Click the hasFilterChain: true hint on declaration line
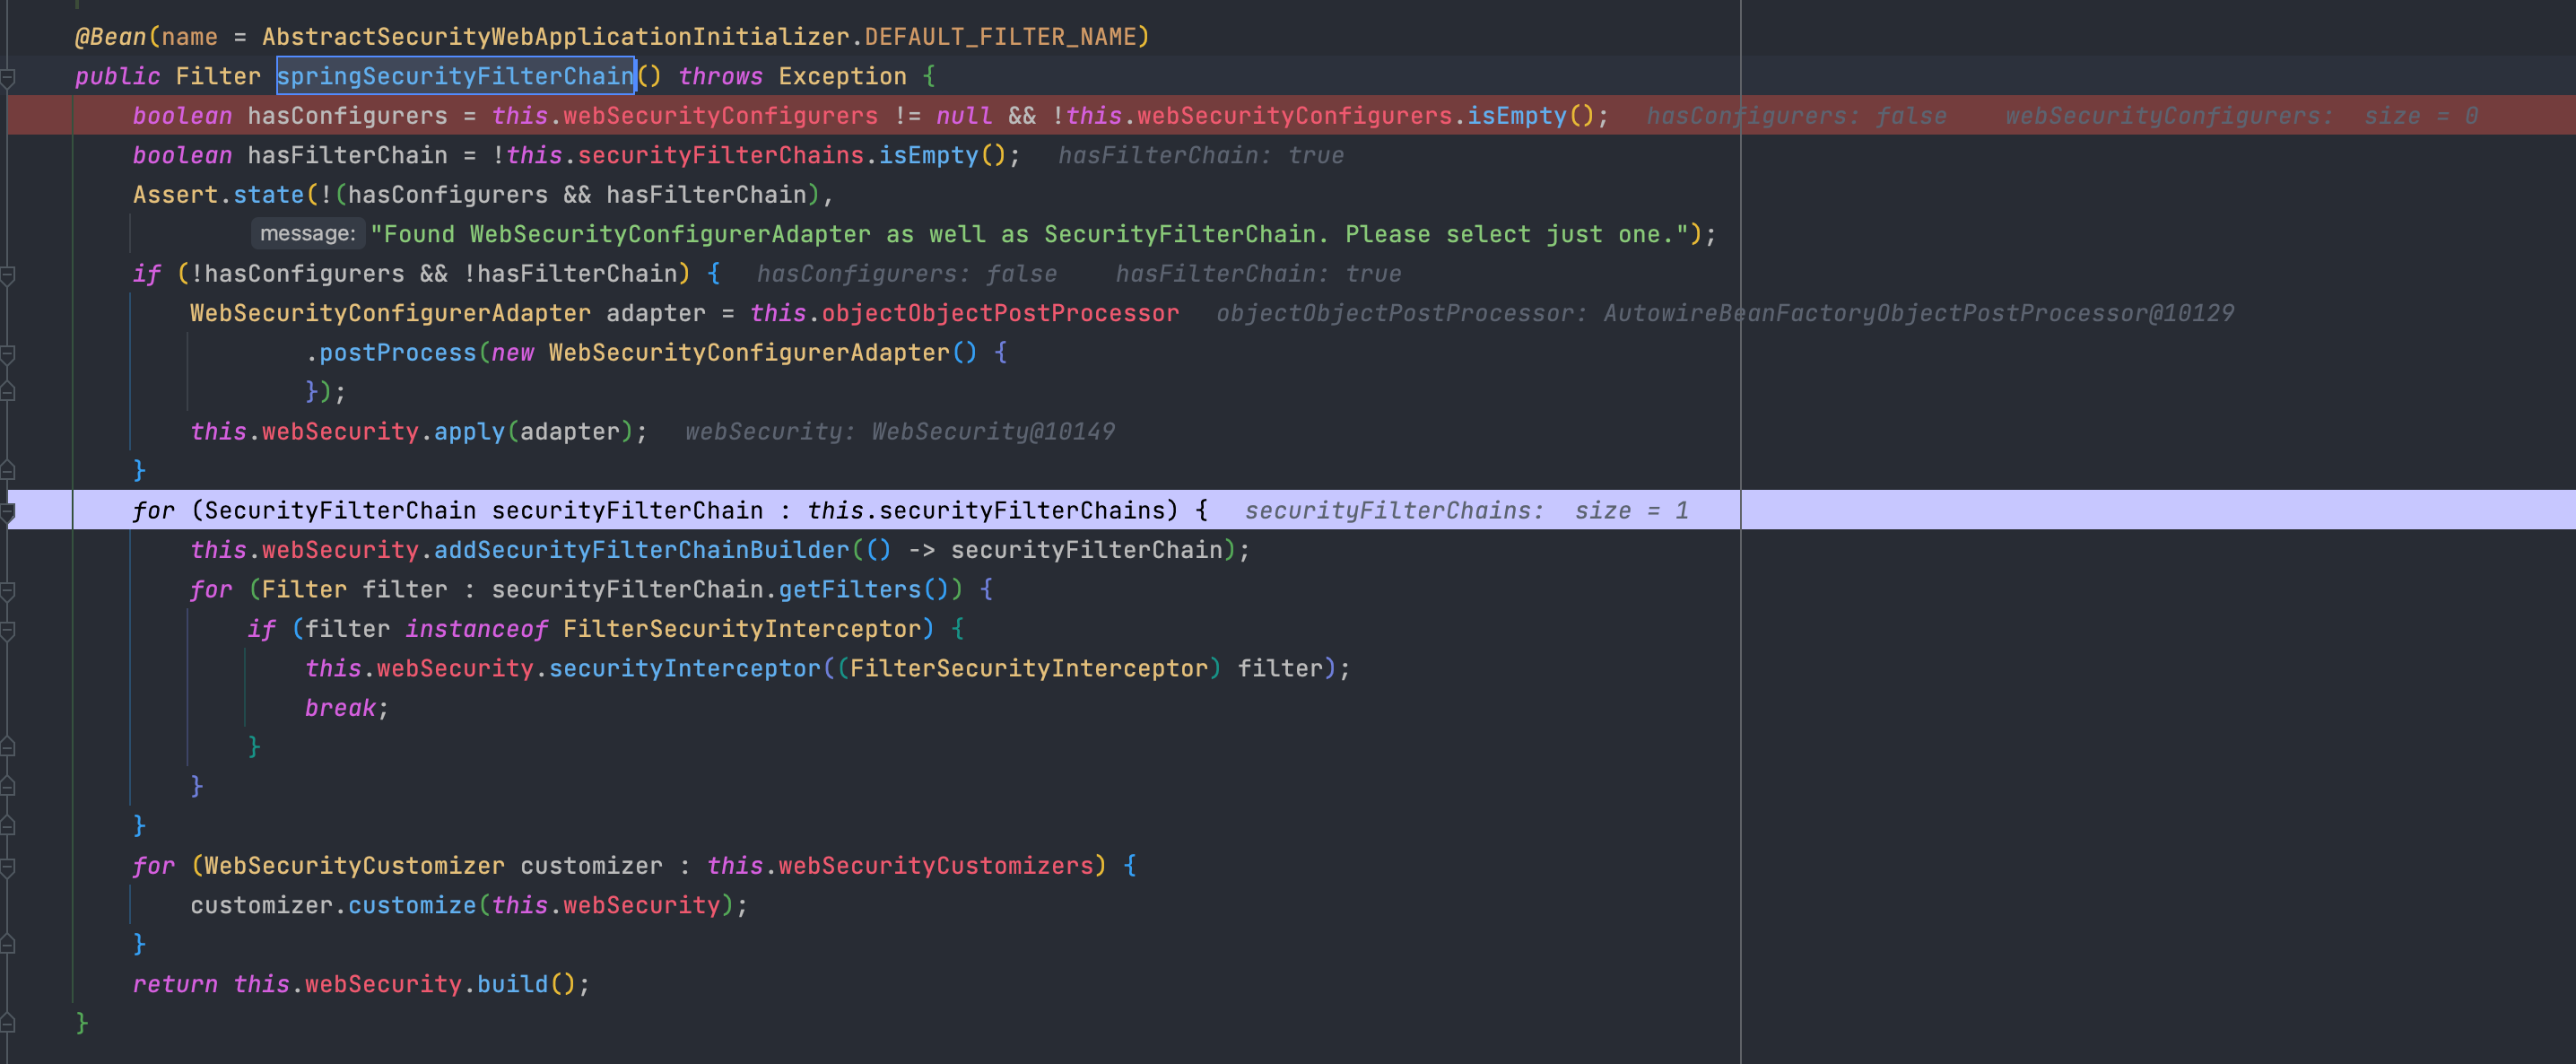Viewport: 2576px width, 1064px height. click(x=1200, y=156)
